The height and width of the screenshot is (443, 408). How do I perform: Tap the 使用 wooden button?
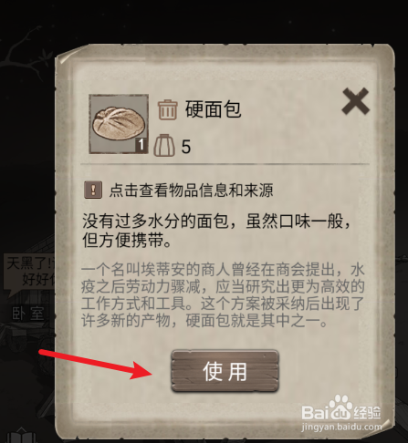coord(225,371)
